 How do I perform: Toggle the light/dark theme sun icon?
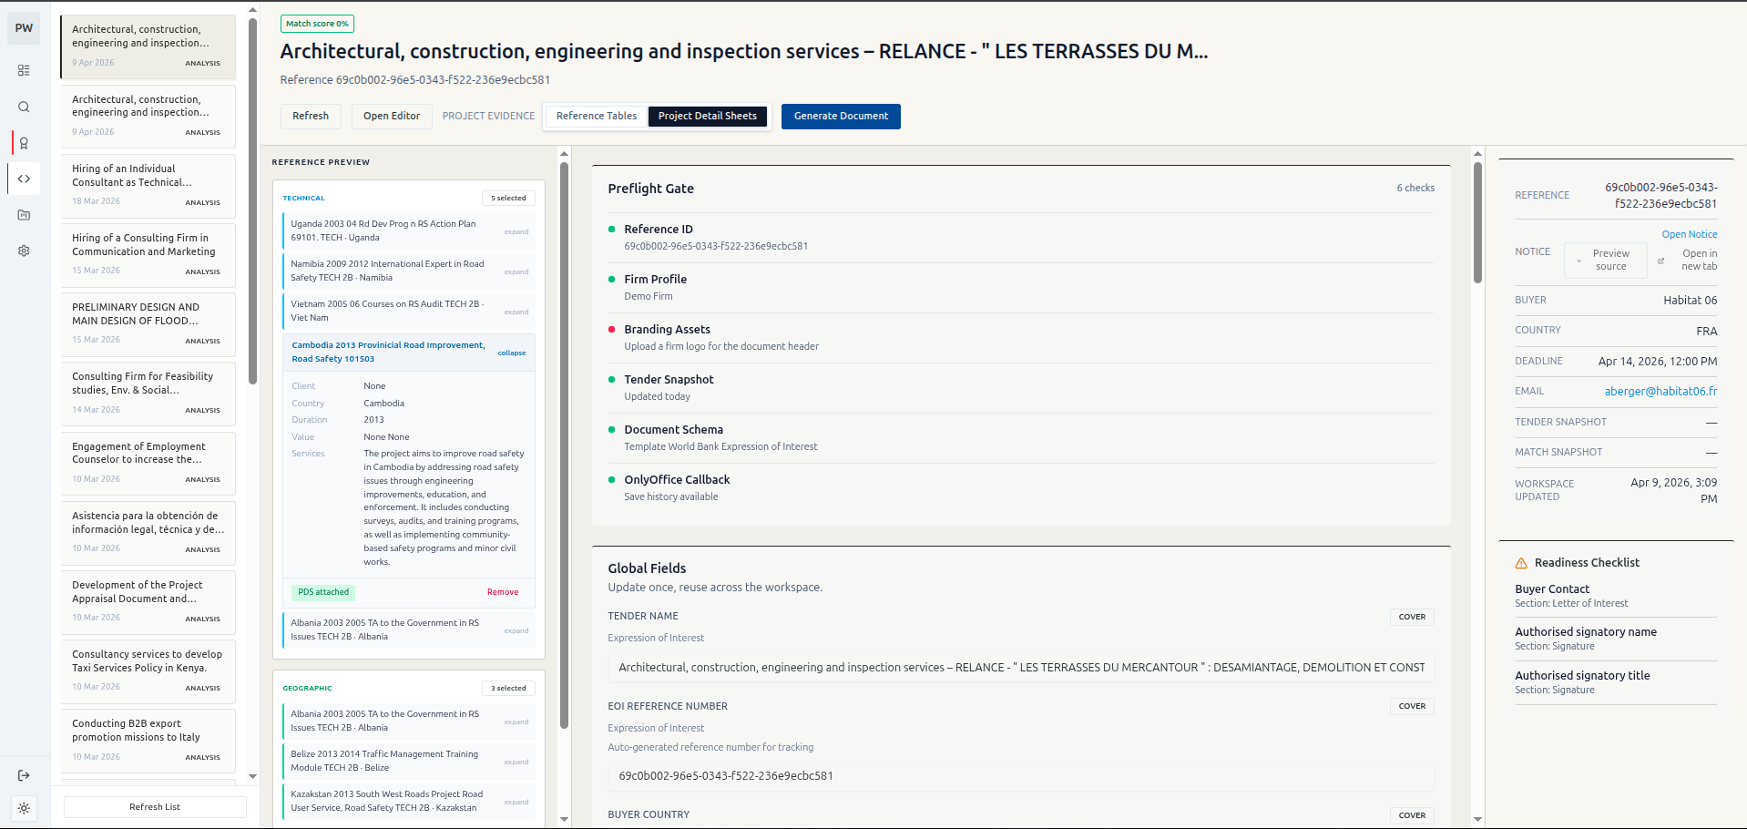pos(24,808)
